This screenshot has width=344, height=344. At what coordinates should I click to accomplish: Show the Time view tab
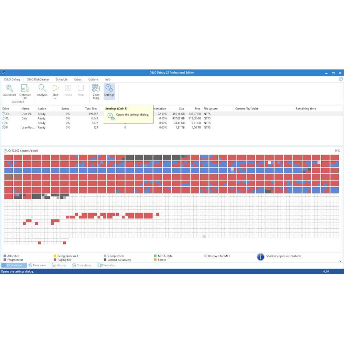pyautogui.click(x=37, y=266)
